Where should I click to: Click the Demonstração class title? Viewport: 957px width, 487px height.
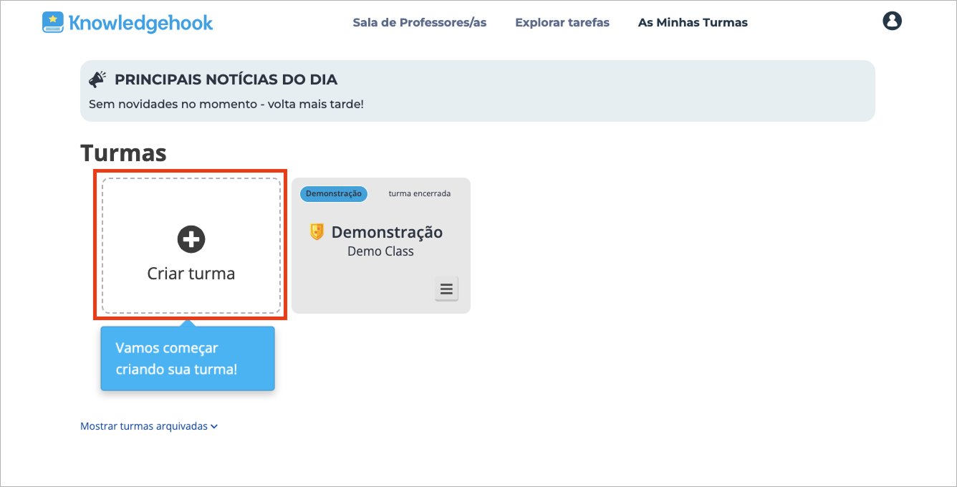(387, 232)
